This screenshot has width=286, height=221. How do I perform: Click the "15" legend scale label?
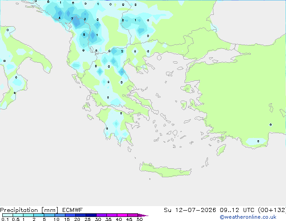67,219
